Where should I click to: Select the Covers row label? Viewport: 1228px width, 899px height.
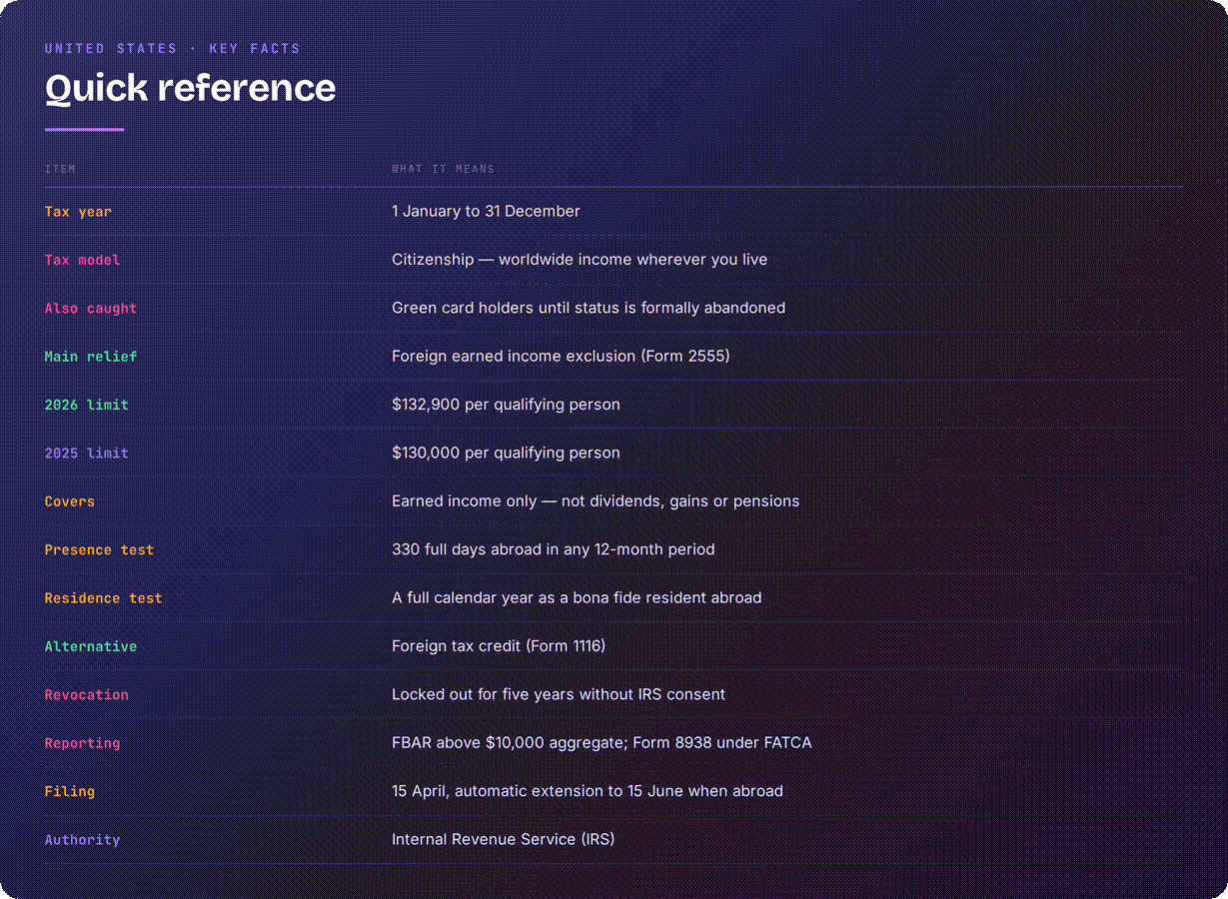pos(70,501)
